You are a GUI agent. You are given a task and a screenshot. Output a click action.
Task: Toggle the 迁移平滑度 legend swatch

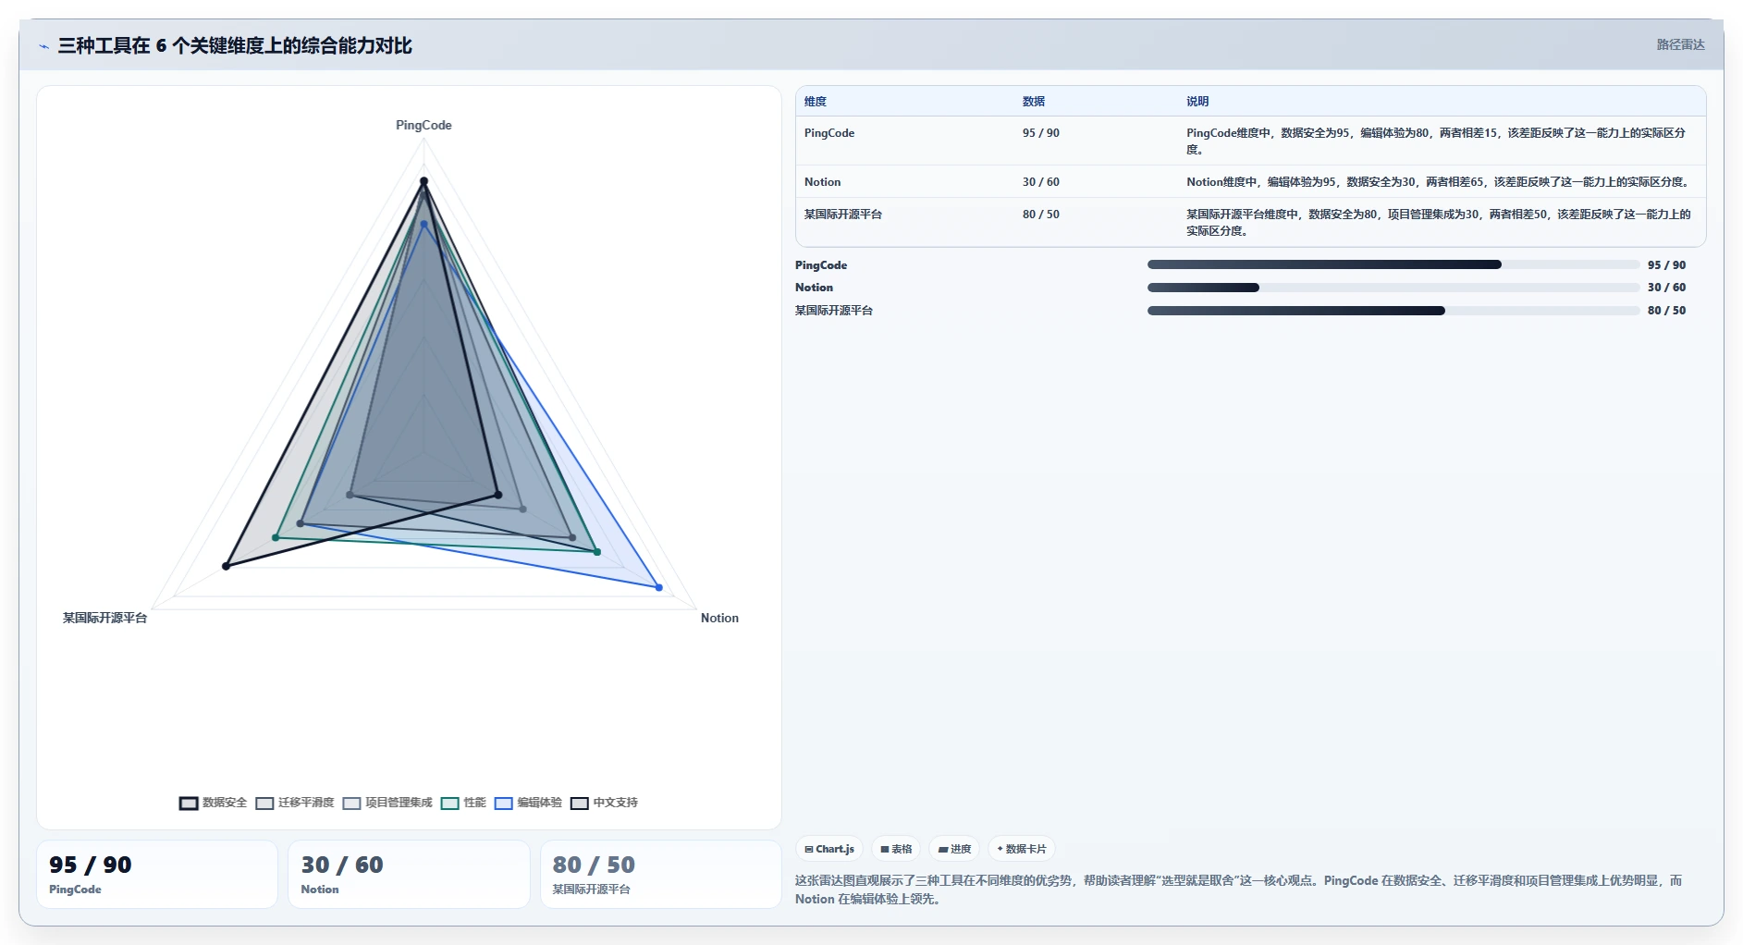pyautogui.click(x=265, y=803)
